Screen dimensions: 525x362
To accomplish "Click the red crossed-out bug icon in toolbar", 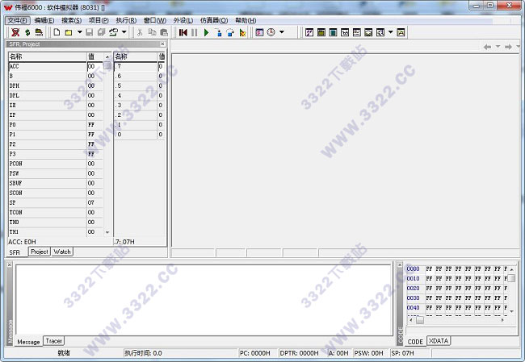I will click(15, 32).
